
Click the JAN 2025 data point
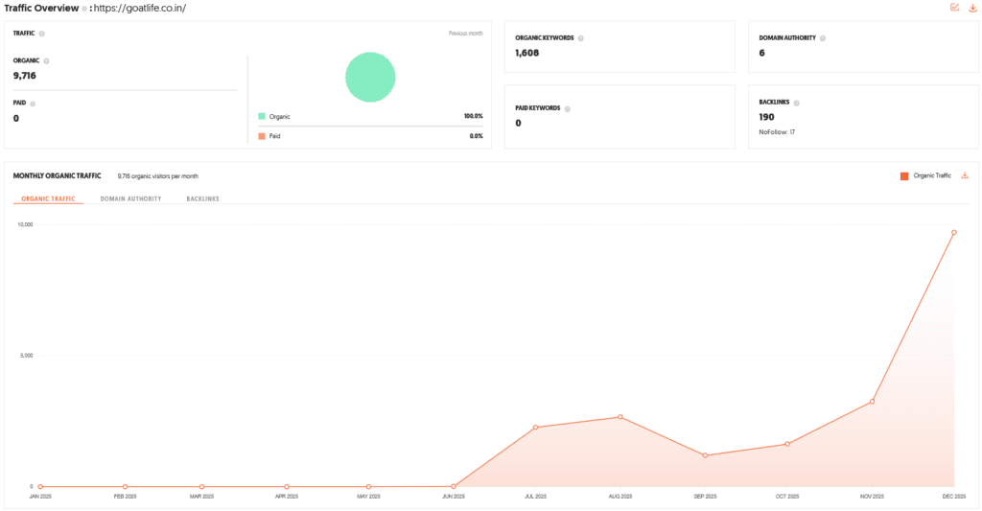[x=40, y=487]
